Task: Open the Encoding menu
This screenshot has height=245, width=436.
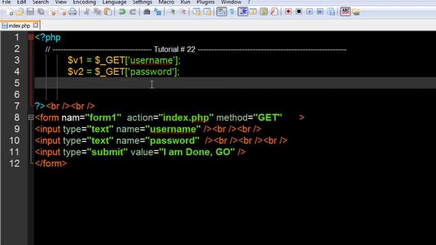Action: pos(84,2)
